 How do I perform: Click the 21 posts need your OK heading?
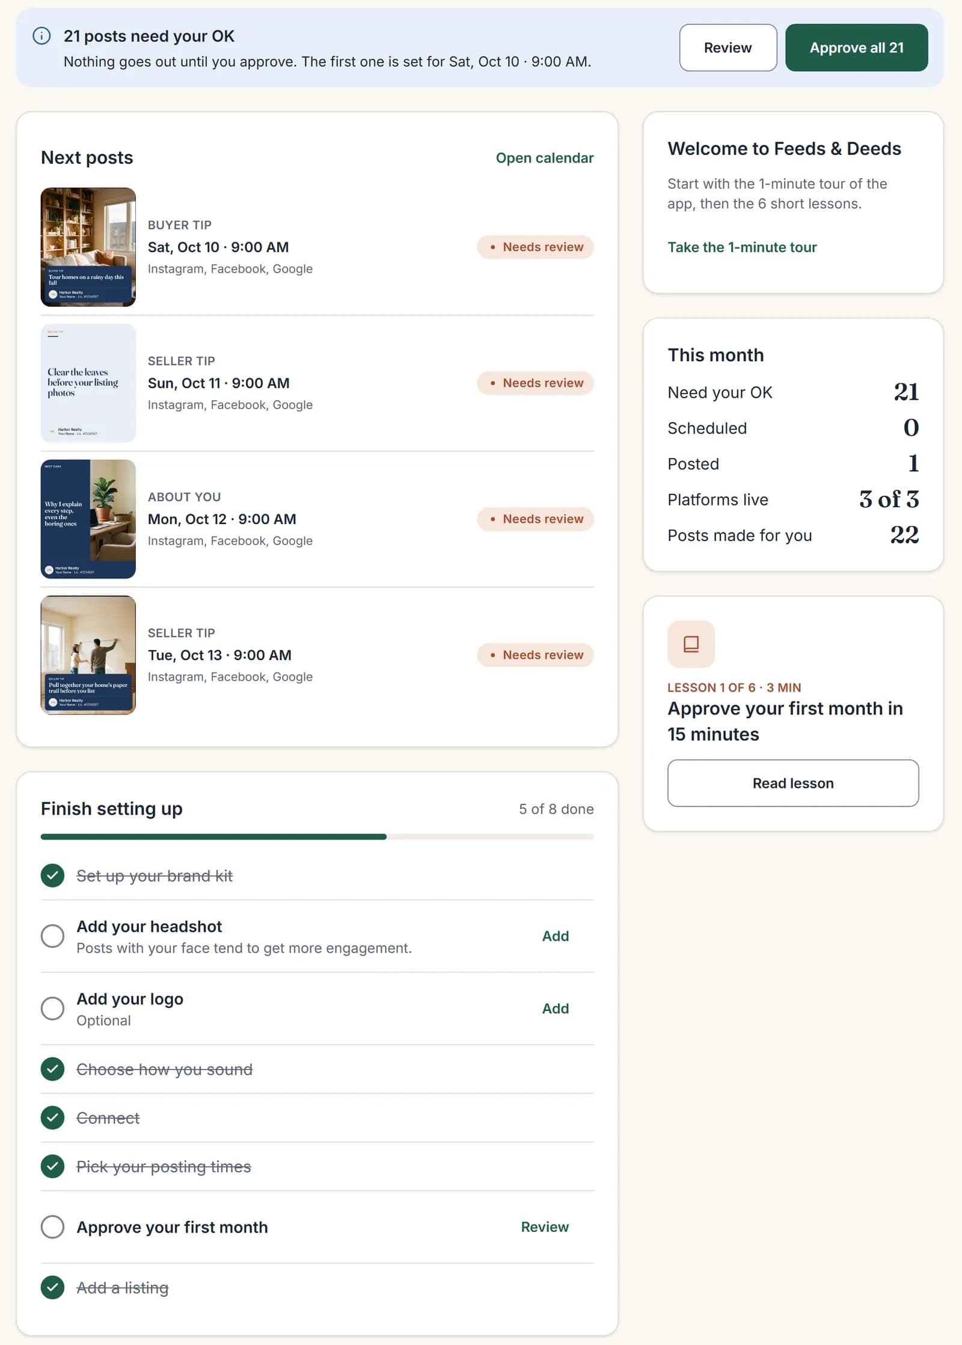click(149, 36)
